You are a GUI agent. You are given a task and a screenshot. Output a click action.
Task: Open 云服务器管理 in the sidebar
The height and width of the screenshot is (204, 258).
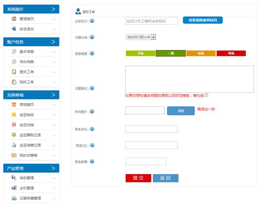coord(31,198)
